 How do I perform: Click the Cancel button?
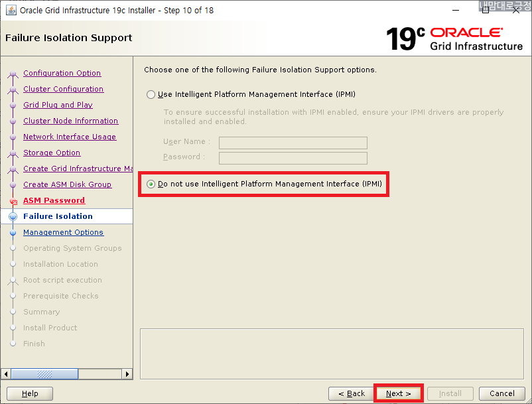point(501,393)
